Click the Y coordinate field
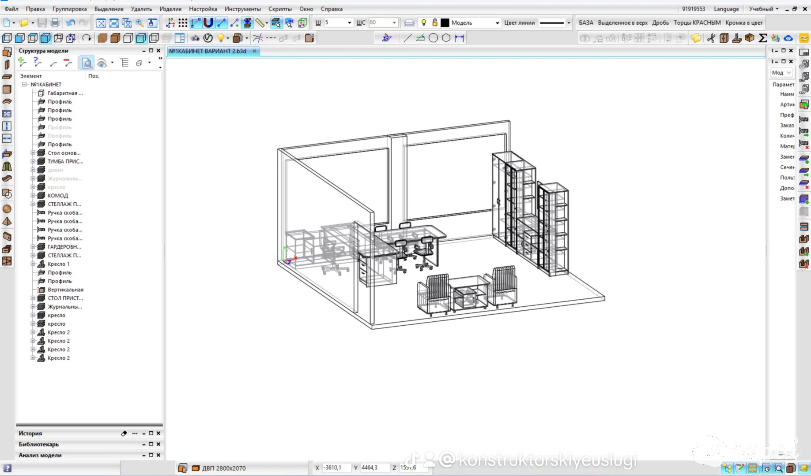811x476 pixels. 374,468
